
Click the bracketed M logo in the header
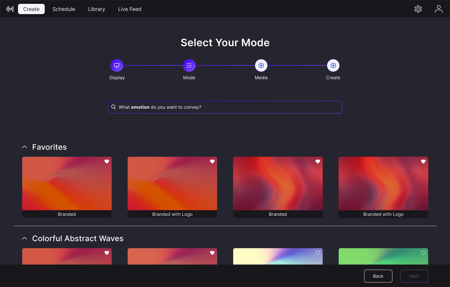pos(10,9)
